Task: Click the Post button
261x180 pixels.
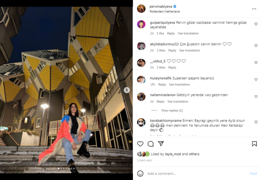Action: pos(253,174)
